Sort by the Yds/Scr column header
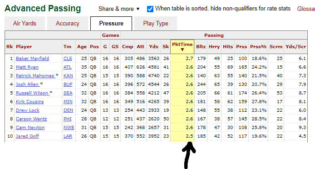The image size is (315, 169). click(x=296, y=47)
